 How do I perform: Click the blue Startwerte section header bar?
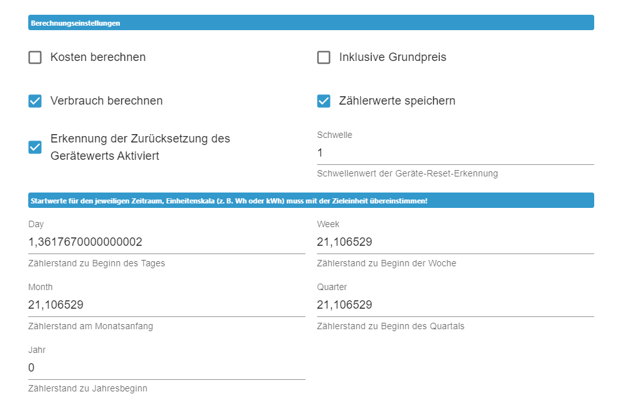click(311, 201)
